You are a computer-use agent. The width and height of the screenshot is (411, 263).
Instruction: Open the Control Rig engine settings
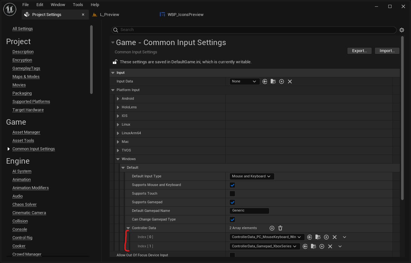click(x=22, y=238)
